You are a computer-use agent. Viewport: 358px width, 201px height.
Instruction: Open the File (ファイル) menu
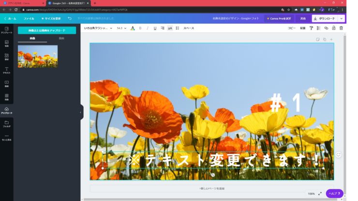tap(29, 18)
